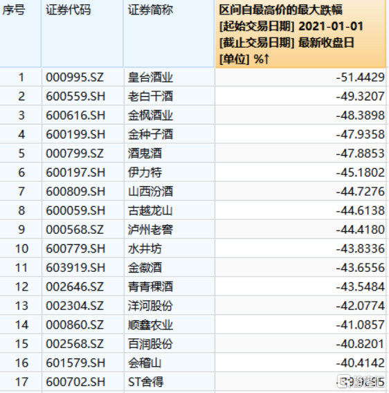
Task: Select stock code 002568.SZ
Action: coord(75,344)
